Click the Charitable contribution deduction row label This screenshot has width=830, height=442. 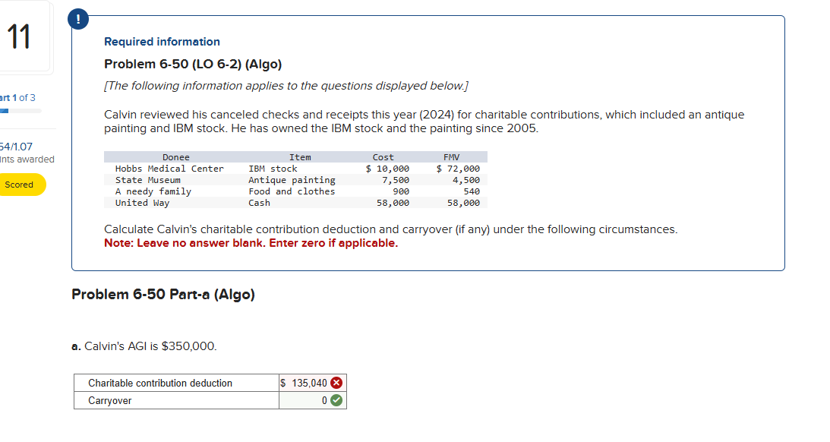click(161, 383)
